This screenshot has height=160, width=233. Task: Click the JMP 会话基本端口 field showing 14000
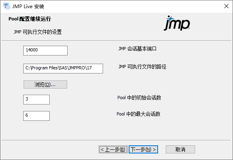pyautogui.click(x=45, y=51)
